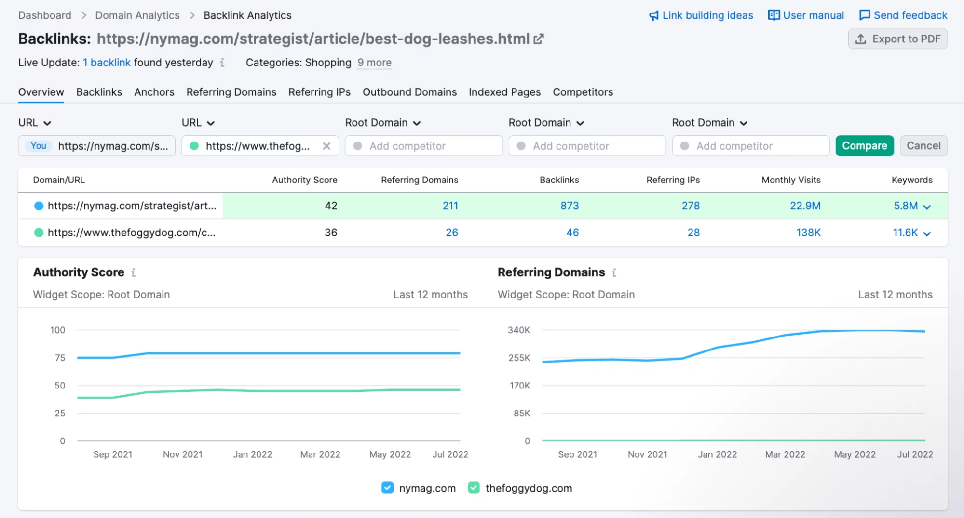964x518 pixels.
Task: Click the green dot beside thefoggydog table row
Action: 39,233
